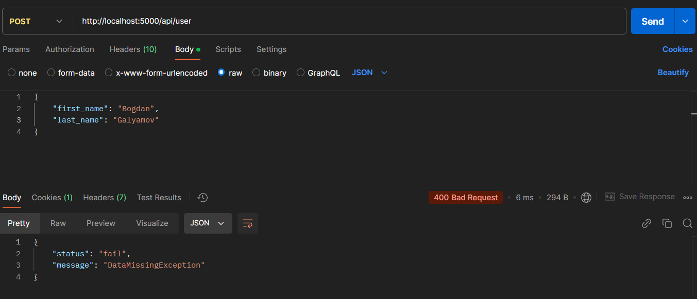Screen dimensions: 697x299
Task: Click the request URL input field
Action: pyautogui.click(x=350, y=22)
